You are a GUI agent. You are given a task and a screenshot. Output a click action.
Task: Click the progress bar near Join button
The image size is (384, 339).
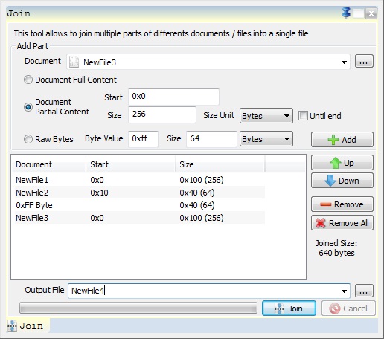pyautogui.click(x=138, y=309)
